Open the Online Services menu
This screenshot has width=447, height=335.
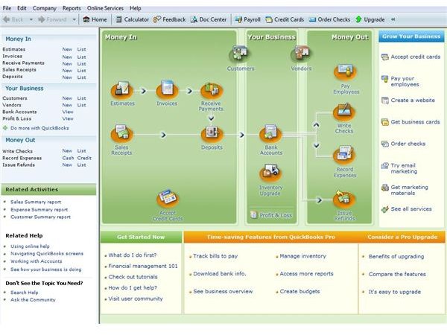coord(105,8)
